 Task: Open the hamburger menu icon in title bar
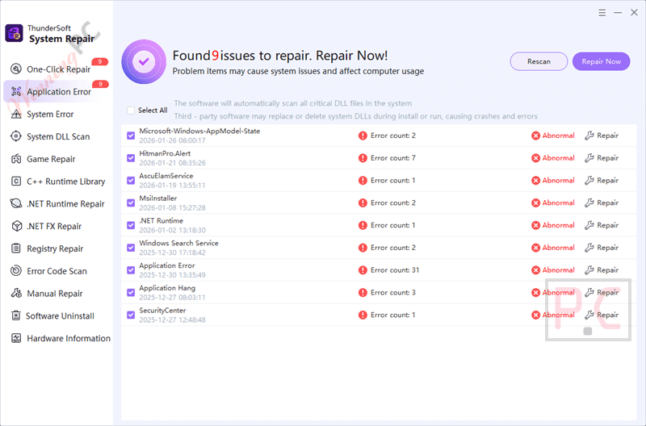[x=602, y=13]
